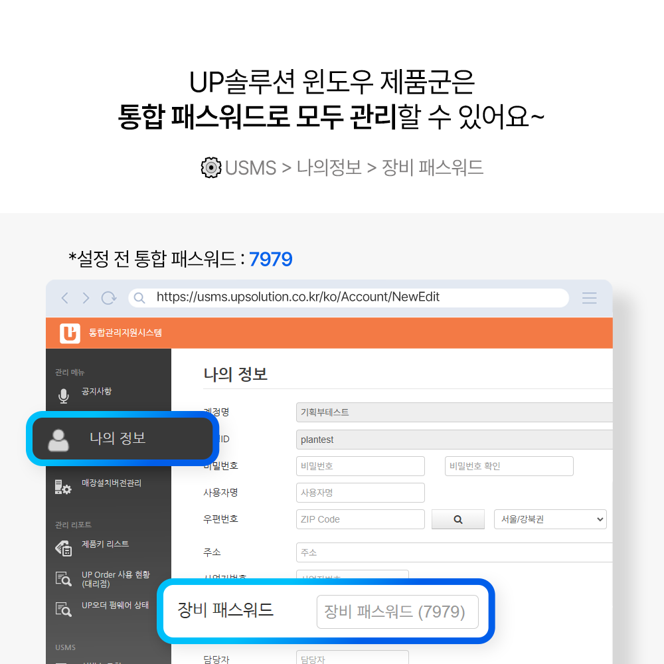Viewport: 664px width, 664px height.
Task: Click the browser back arrow
Action: (65, 298)
